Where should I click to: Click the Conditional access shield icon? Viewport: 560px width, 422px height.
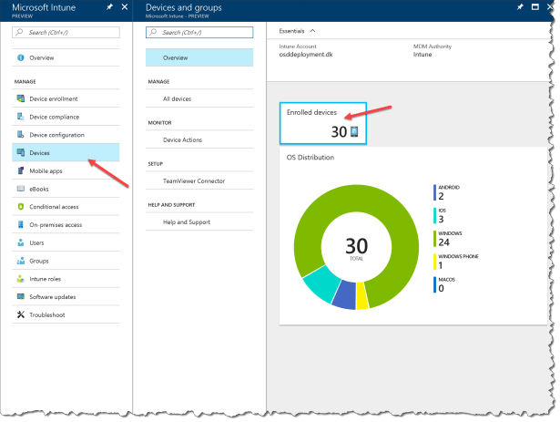pos(20,207)
